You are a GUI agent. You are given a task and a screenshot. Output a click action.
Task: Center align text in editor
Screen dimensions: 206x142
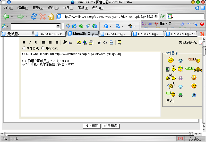[50, 42]
